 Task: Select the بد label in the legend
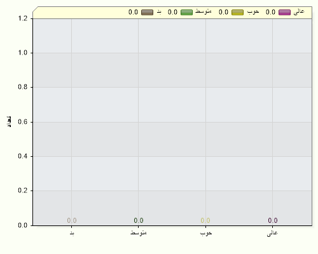click(159, 12)
